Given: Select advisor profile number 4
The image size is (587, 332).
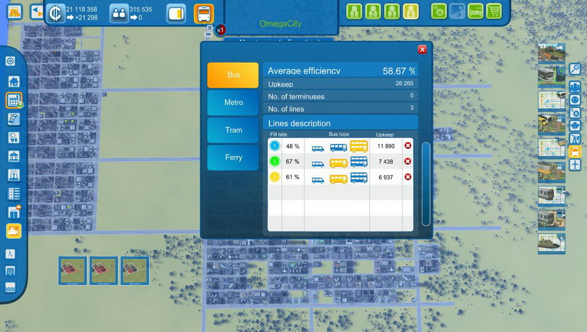Looking at the screenshot, I should coord(411,12).
